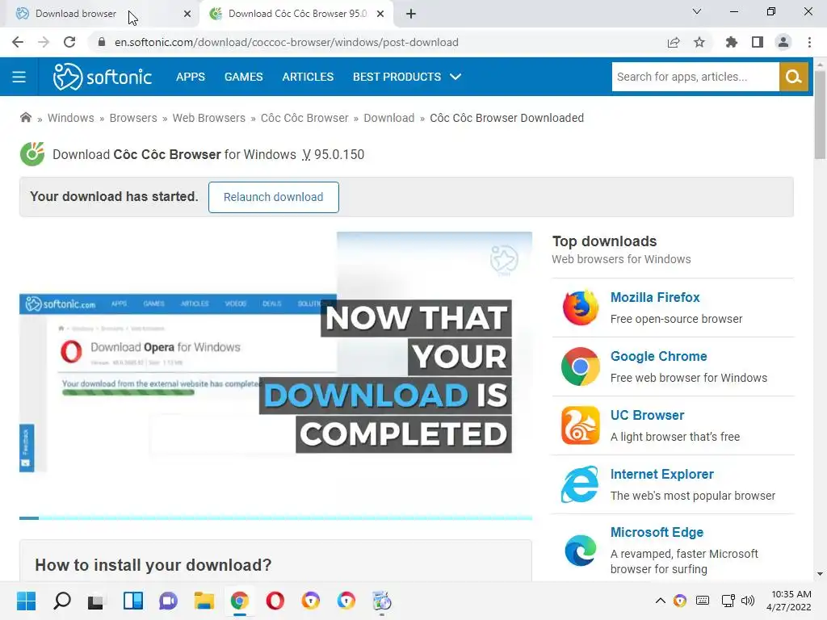Open the Google Chrome link
This screenshot has height=620, width=827.
(x=658, y=356)
